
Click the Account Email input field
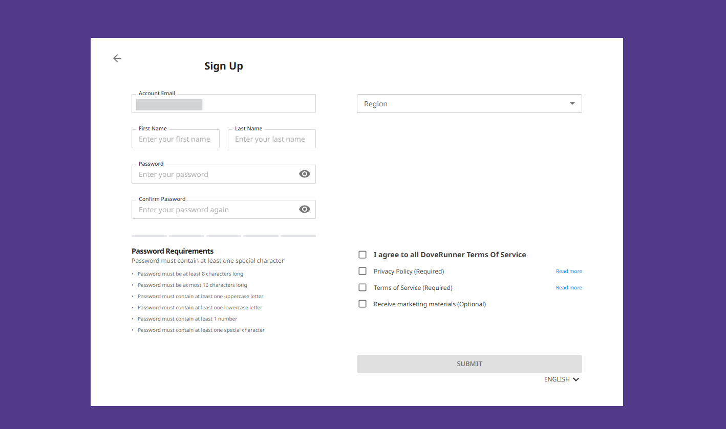224,104
